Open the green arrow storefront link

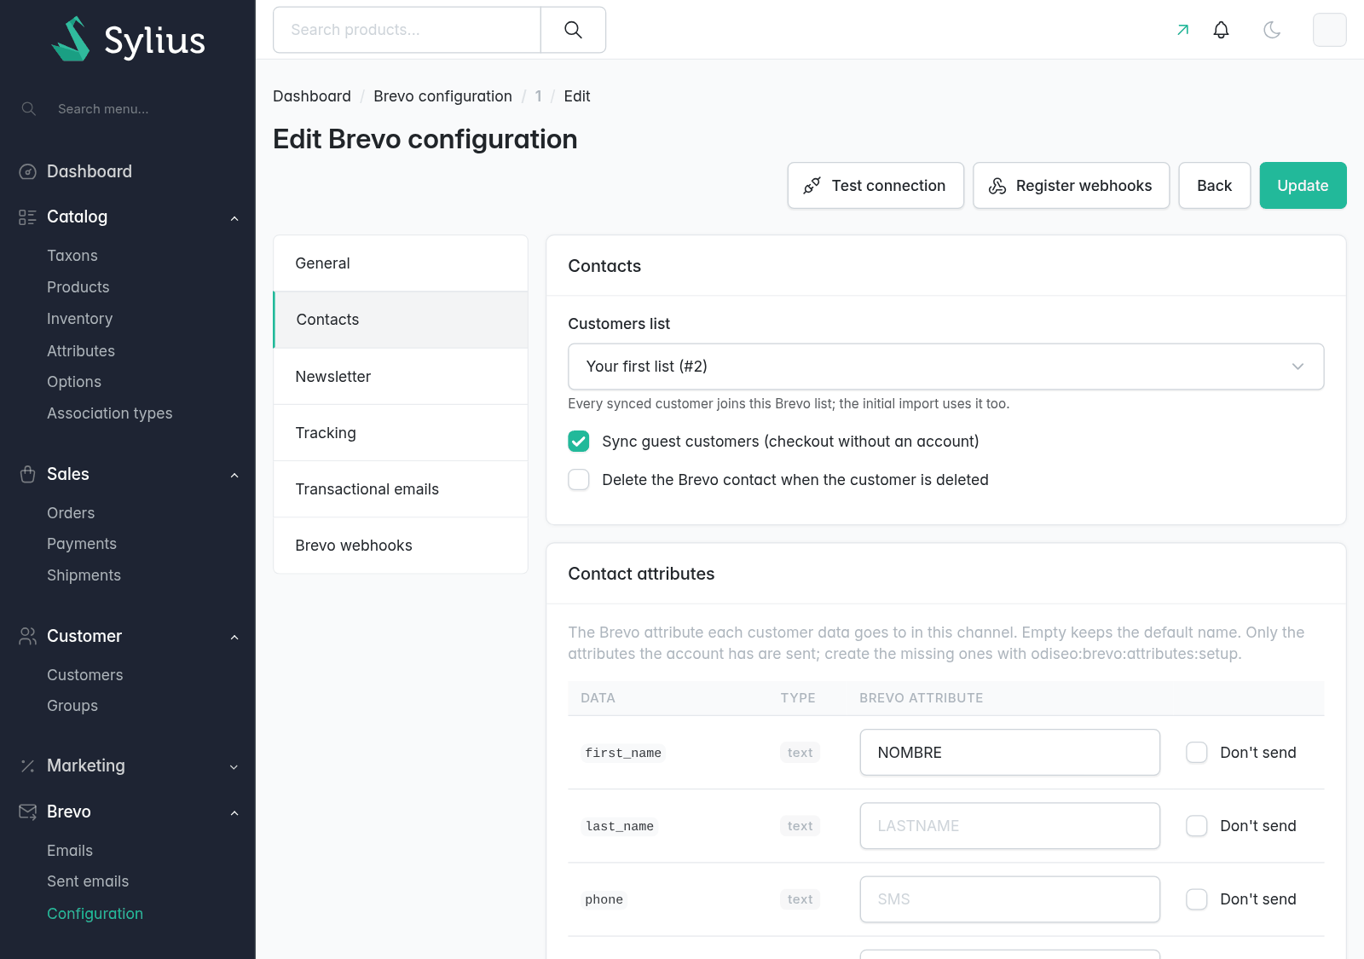pos(1182,30)
